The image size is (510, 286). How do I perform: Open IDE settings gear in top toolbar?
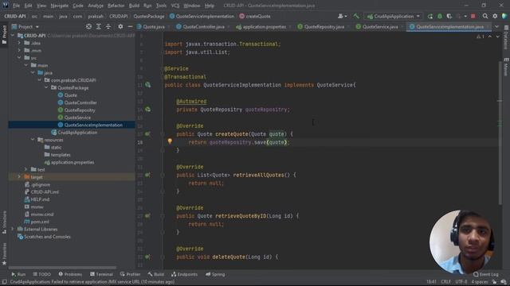tap(495, 16)
